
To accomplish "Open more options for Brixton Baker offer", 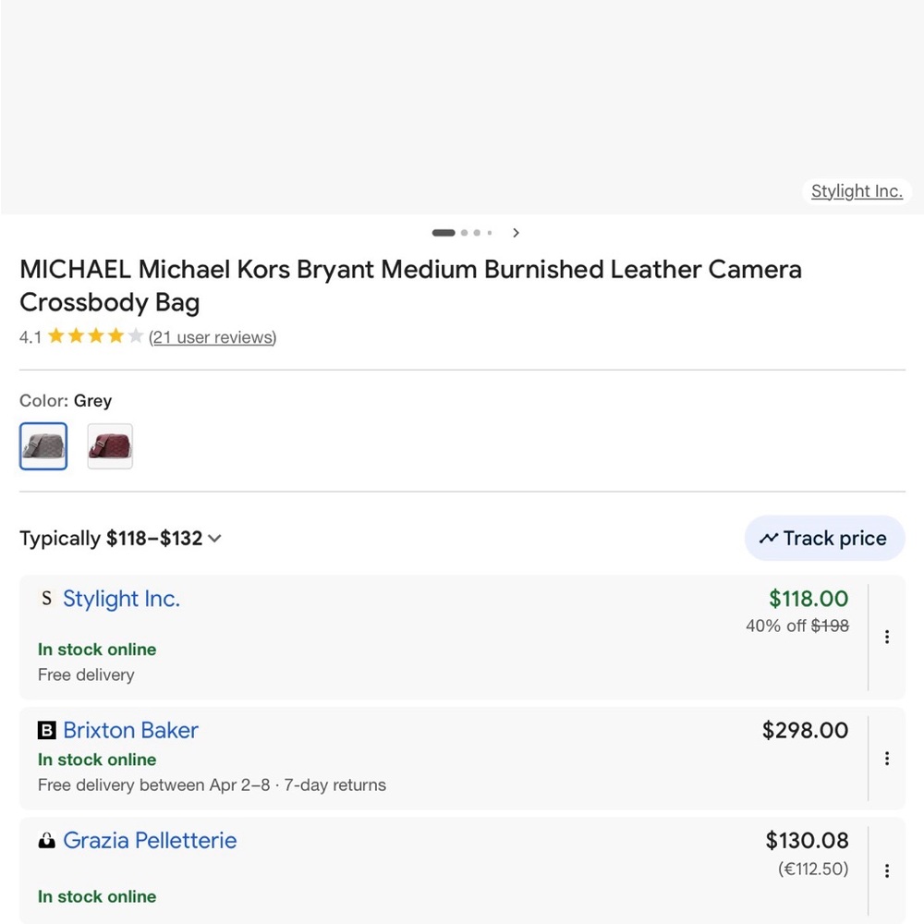I will (887, 759).
